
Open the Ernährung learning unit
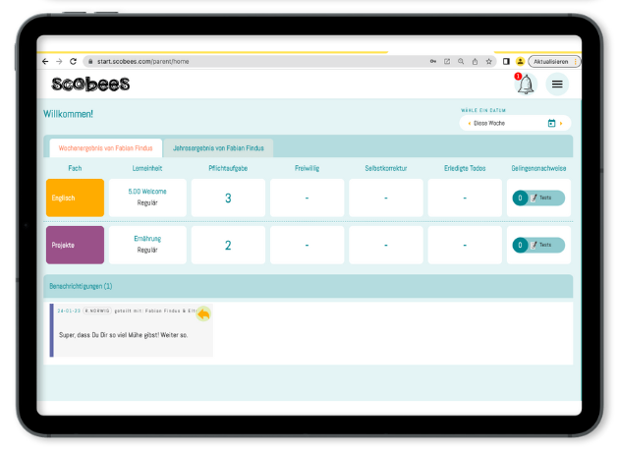click(x=147, y=239)
